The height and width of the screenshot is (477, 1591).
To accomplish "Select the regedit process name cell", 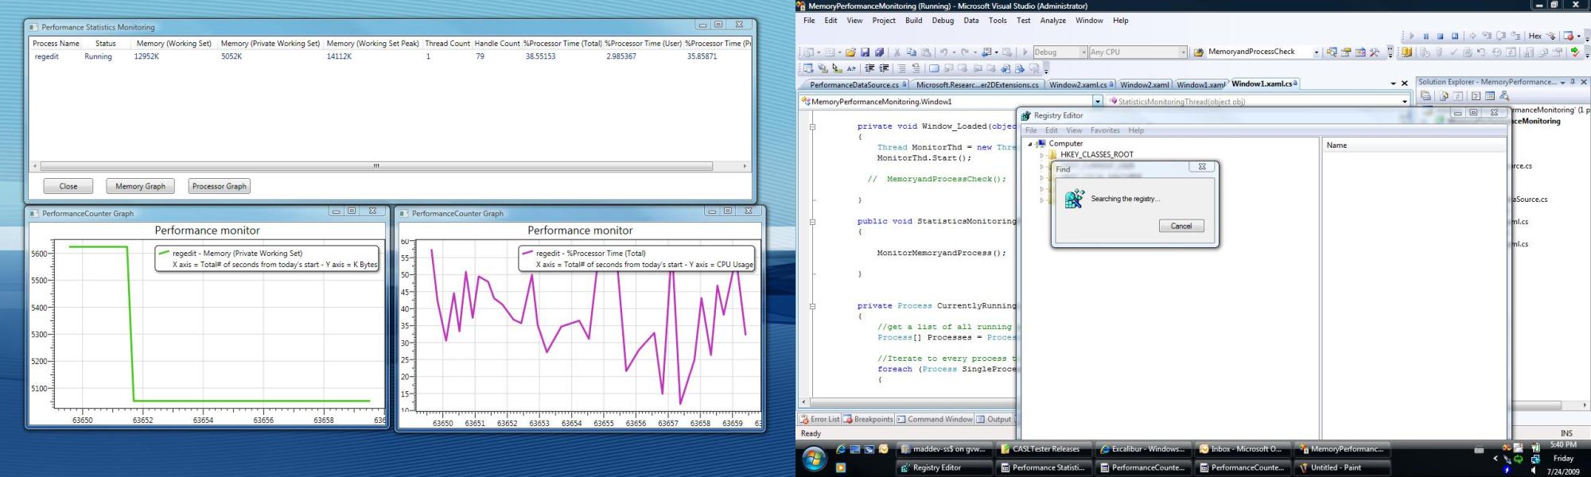I will point(47,56).
